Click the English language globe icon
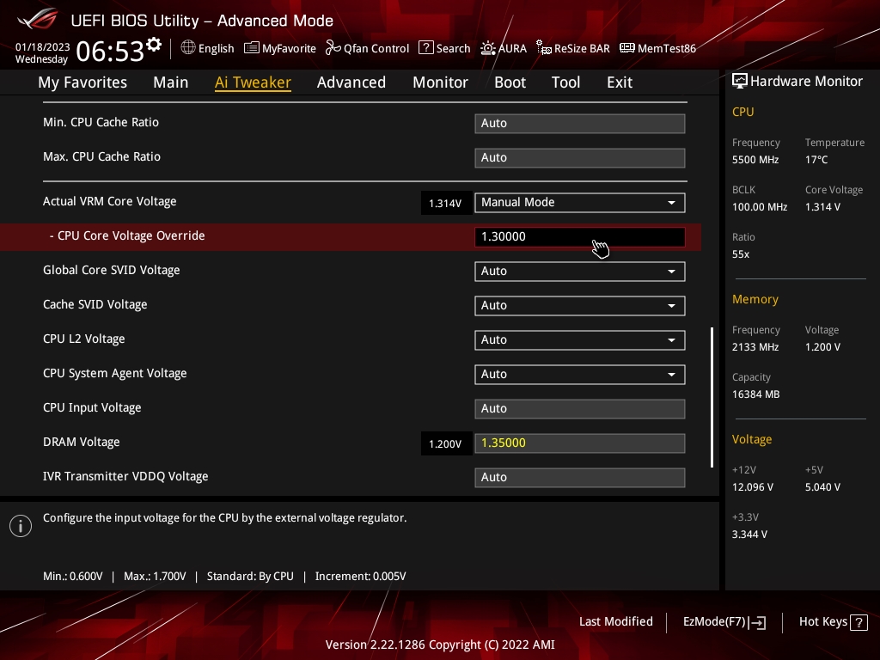Viewport: 880px width, 660px height. click(188, 48)
